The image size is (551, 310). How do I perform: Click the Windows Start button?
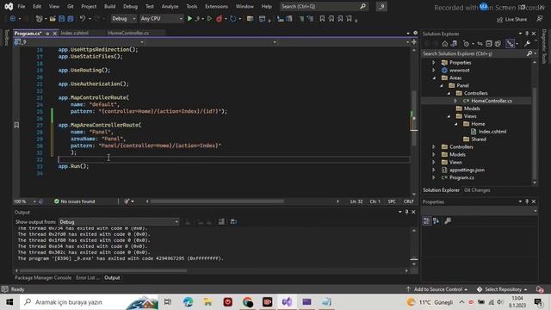(9, 302)
